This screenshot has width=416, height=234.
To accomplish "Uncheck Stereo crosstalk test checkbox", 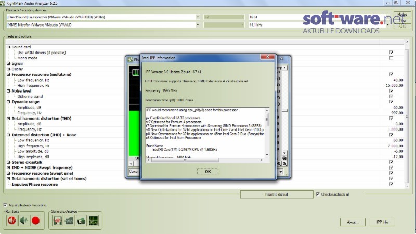I will (391, 162).
